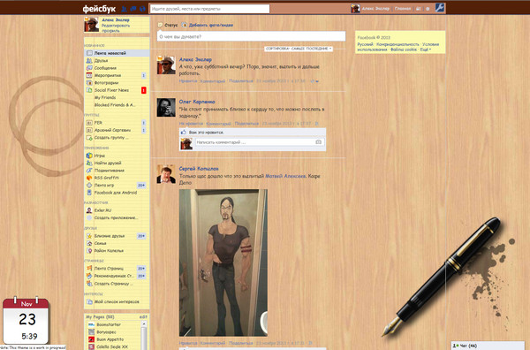
Task: Open Social Fixer wrench options icon
Action: [x=440, y=7]
